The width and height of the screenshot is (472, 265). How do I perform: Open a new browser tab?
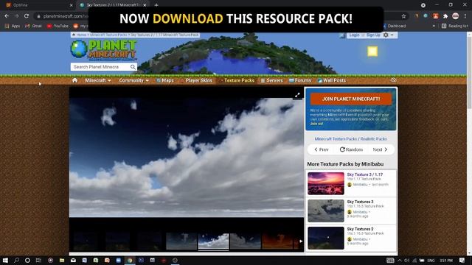[x=156, y=5]
